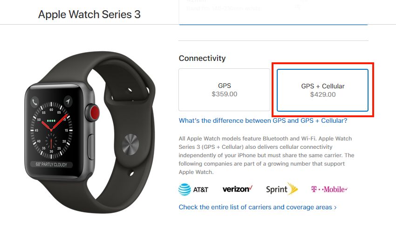Click the 68° Partly Cloudy weather complication
The image size is (396, 240).
tap(51, 165)
